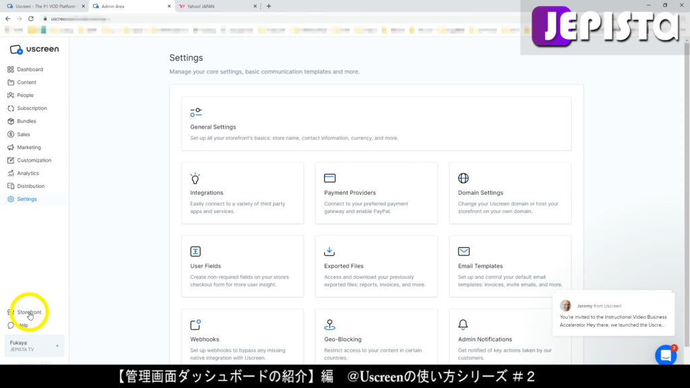Screen dimensions: 690x388
Task: Open Customization menu item
Action: tap(34, 160)
